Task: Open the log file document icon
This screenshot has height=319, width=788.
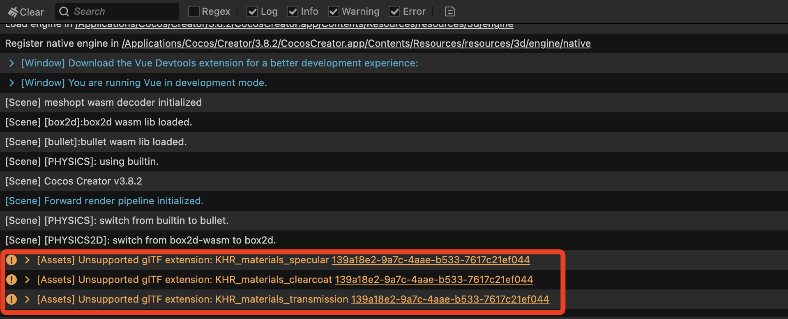Action: click(450, 11)
